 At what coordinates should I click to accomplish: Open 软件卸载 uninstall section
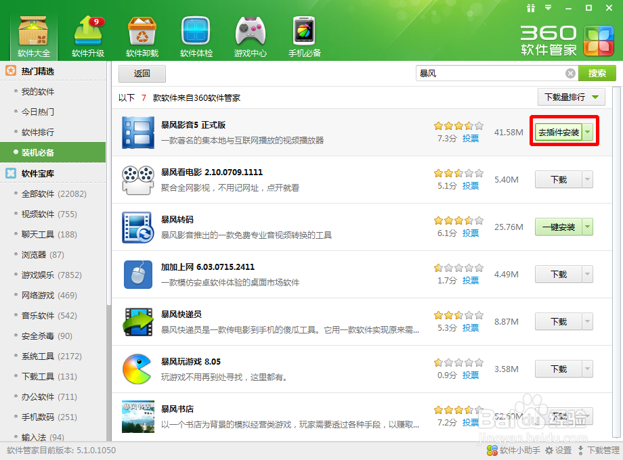pyautogui.click(x=142, y=37)
